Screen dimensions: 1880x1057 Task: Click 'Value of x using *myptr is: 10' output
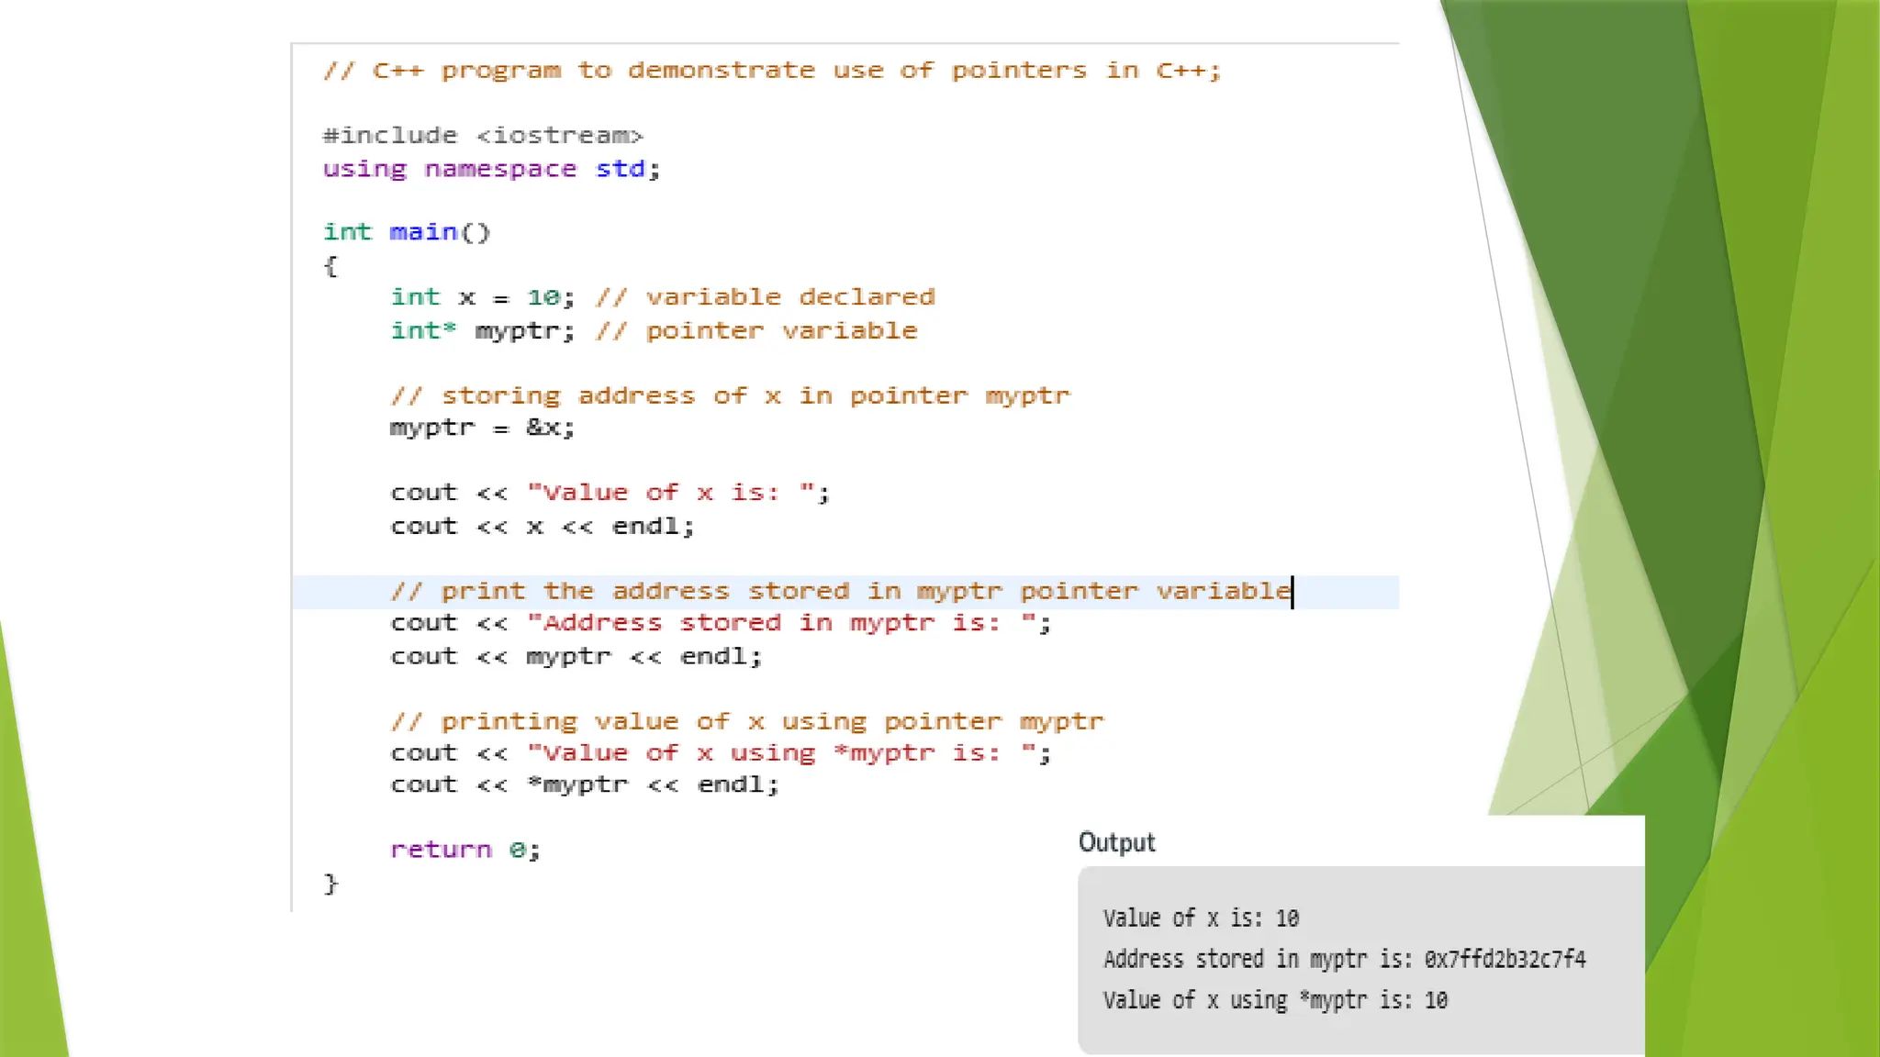pos(1275,1000)
